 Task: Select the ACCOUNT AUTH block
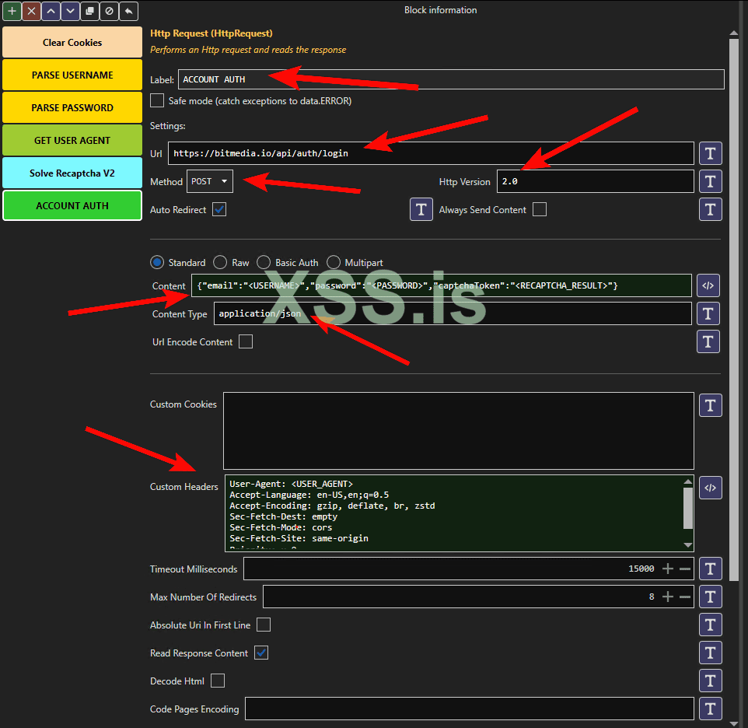(72, 205)
